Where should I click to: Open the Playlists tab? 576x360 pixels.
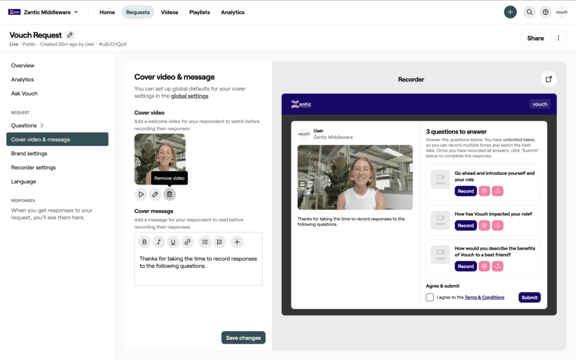(200, 12)
